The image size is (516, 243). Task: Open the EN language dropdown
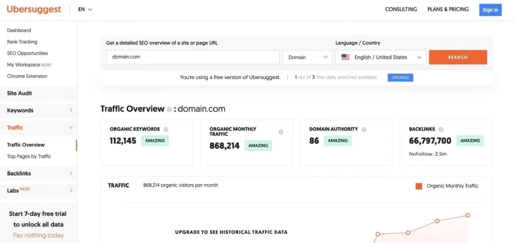click(85, 9)
